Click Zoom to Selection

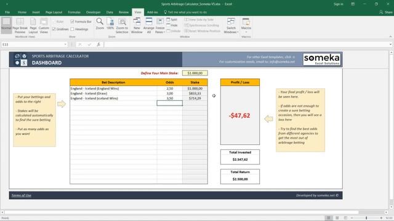point(122,25)
